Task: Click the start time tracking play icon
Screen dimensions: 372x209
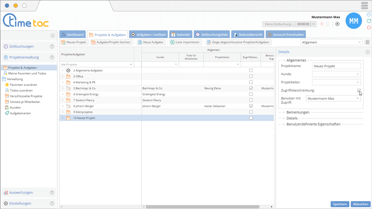Action: [337, 24]
